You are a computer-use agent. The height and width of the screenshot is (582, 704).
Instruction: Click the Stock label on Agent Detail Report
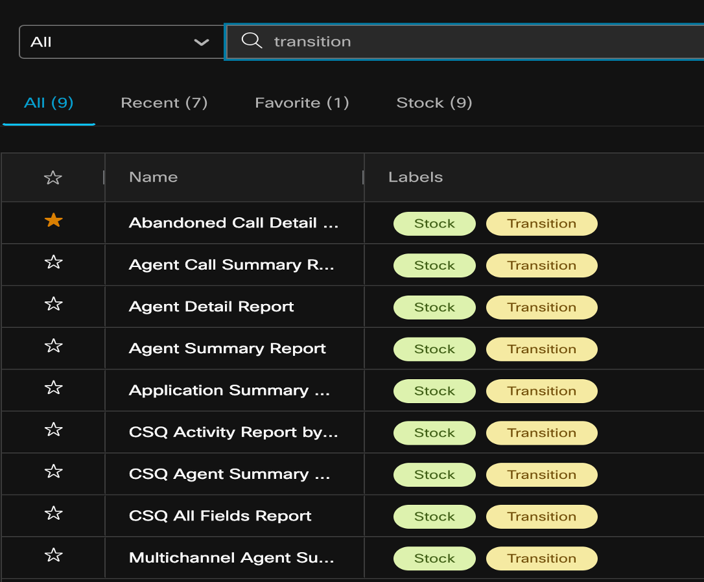coord(434,307)
